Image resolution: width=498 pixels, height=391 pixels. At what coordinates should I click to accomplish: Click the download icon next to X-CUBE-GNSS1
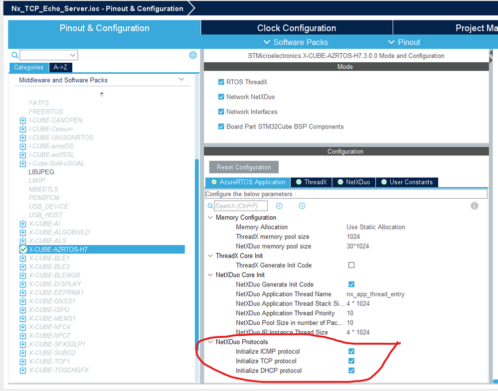tap(23, 301)
